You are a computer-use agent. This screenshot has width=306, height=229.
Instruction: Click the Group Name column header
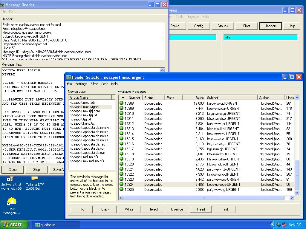[90, 98]
